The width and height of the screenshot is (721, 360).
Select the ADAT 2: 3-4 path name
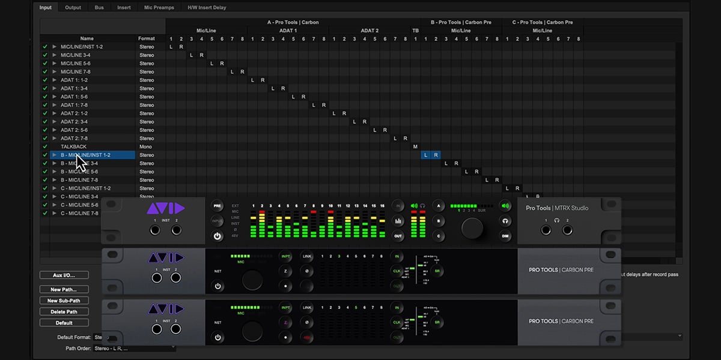coord(74,122)
